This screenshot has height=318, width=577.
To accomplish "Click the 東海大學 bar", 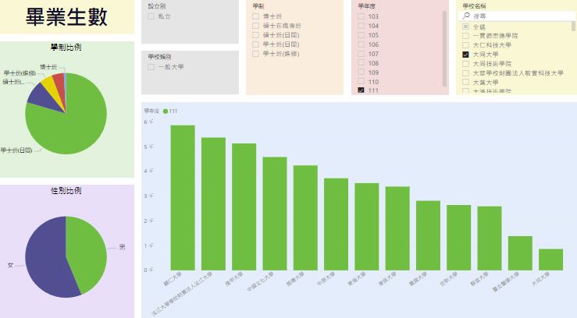I will pos(367,227).
